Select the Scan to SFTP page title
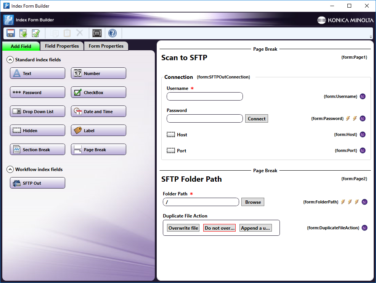 [184, 58]
